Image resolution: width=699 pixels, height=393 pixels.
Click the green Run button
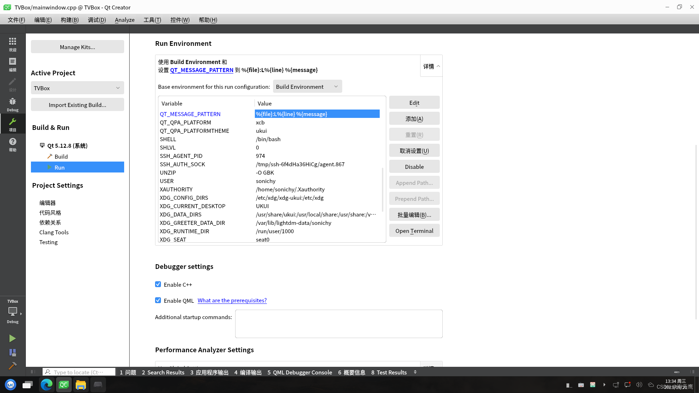(x=12, y=338)
